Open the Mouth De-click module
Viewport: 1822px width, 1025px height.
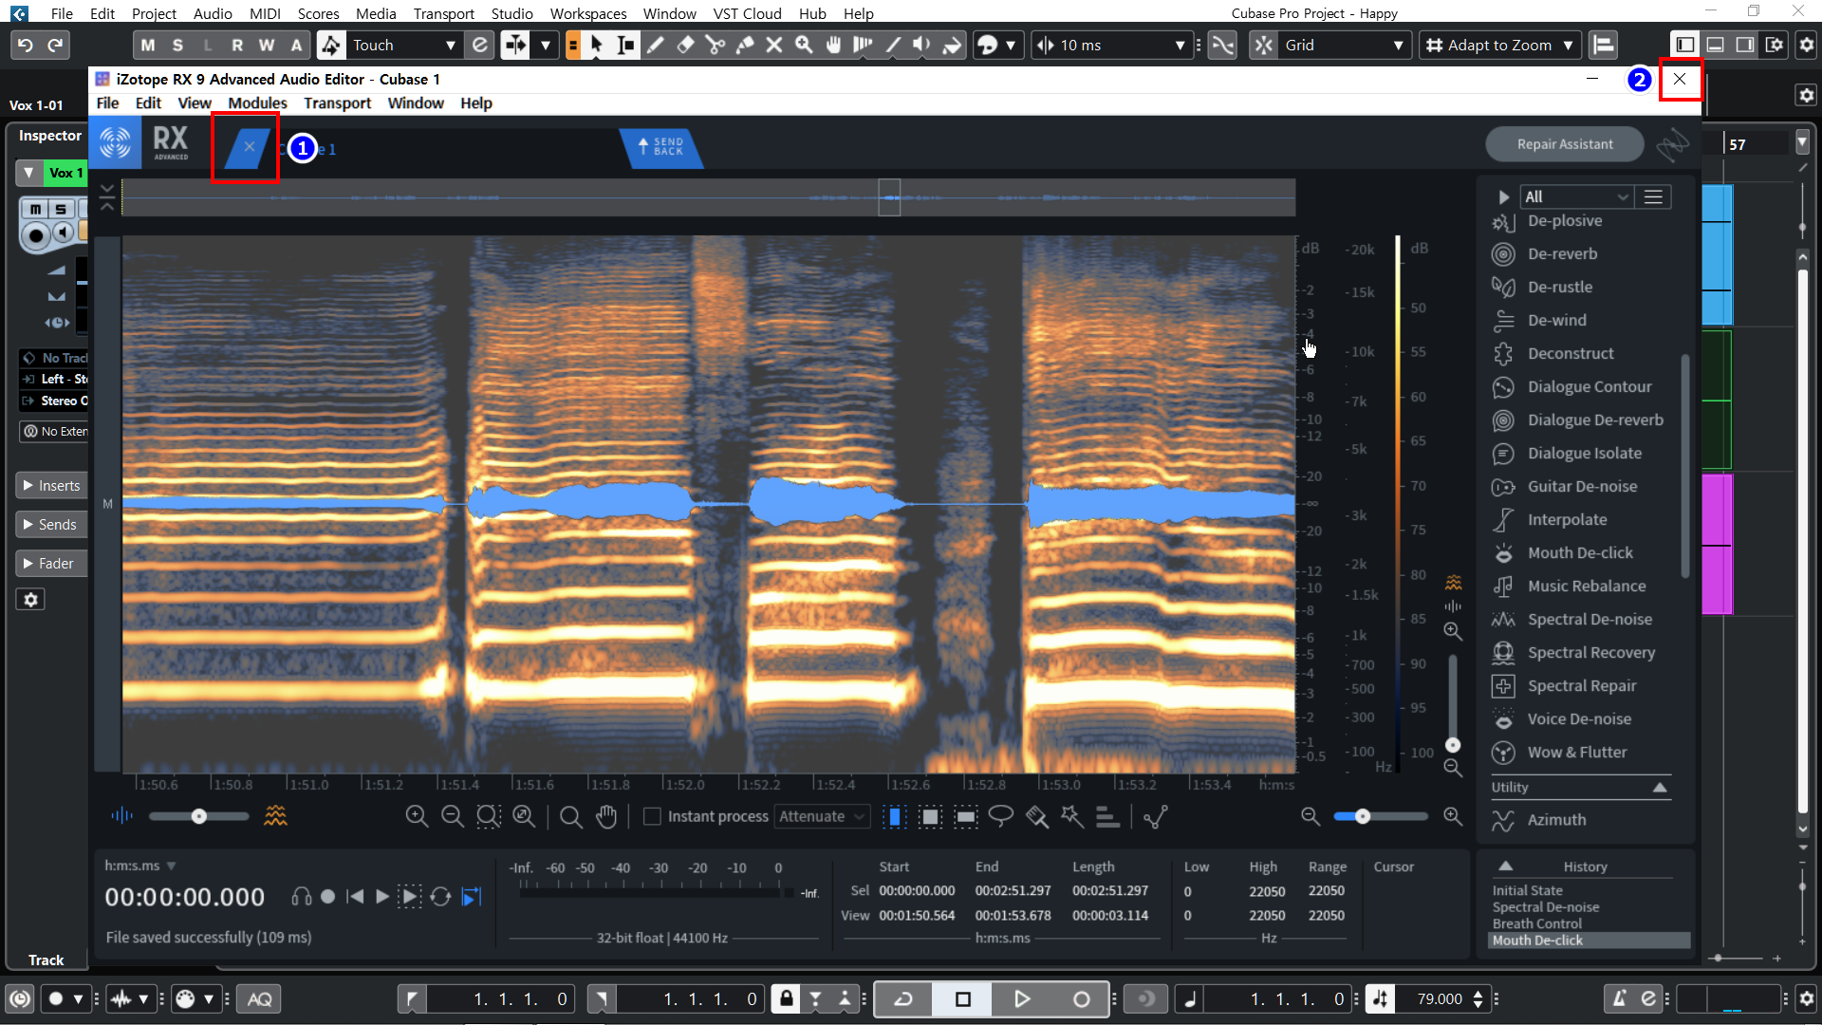pyautogui.click(x=1579, y=552)
